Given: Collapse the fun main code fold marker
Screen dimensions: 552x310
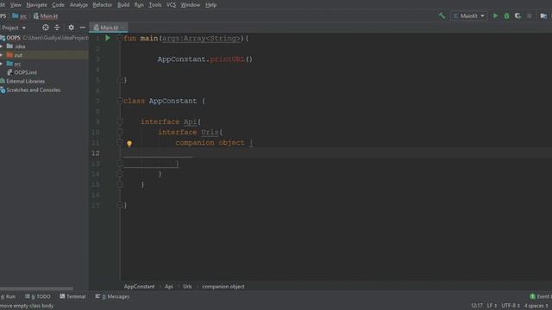Looking at the screenshot, I should [120, 38].
